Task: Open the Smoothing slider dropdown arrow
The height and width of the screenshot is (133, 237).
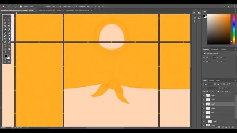Action: coord(91,7)
